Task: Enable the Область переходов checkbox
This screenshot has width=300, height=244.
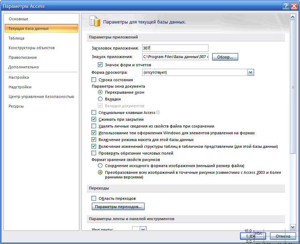Action: pos(94,198)
